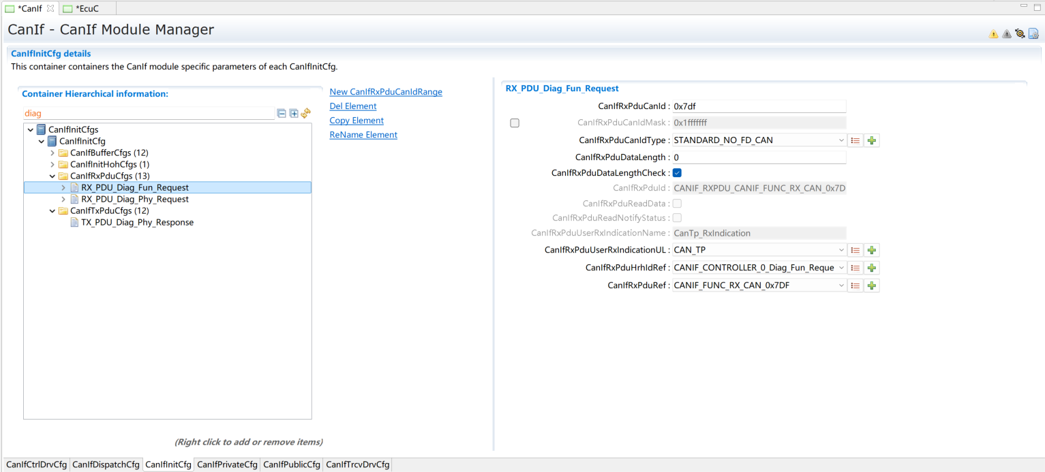The width and height of the screenshot is (1045, 472).
Task: Click the ReName Element link
Action: 363,135
